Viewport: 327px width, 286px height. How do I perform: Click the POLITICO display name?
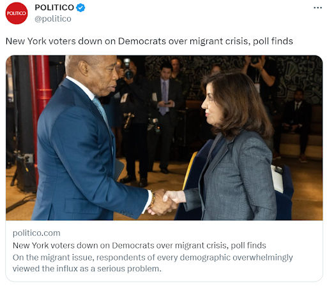54,8
